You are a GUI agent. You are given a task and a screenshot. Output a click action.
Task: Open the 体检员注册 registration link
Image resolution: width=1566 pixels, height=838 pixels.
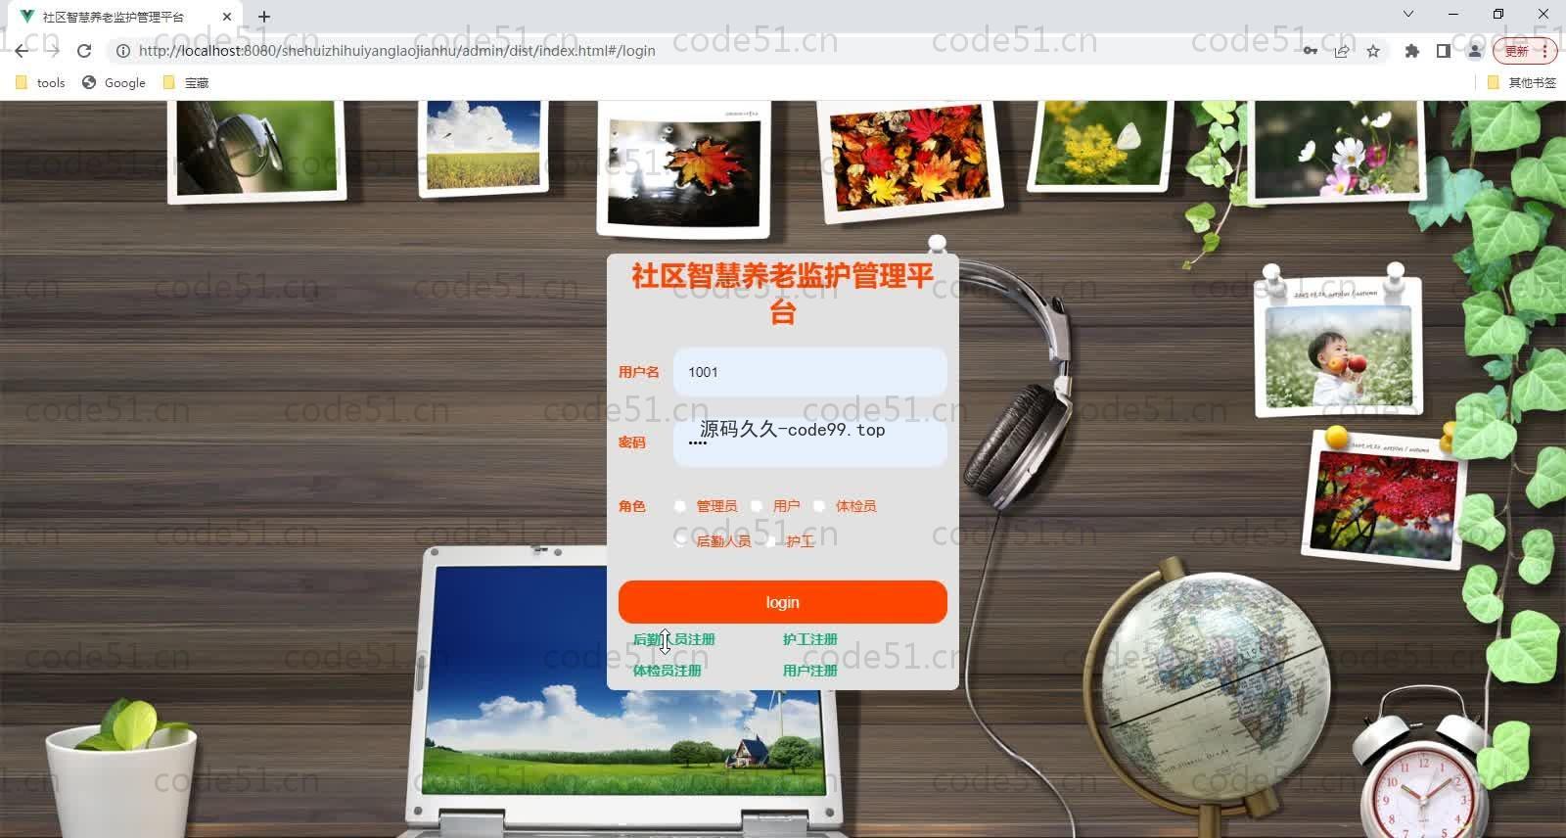pos(667,671)
